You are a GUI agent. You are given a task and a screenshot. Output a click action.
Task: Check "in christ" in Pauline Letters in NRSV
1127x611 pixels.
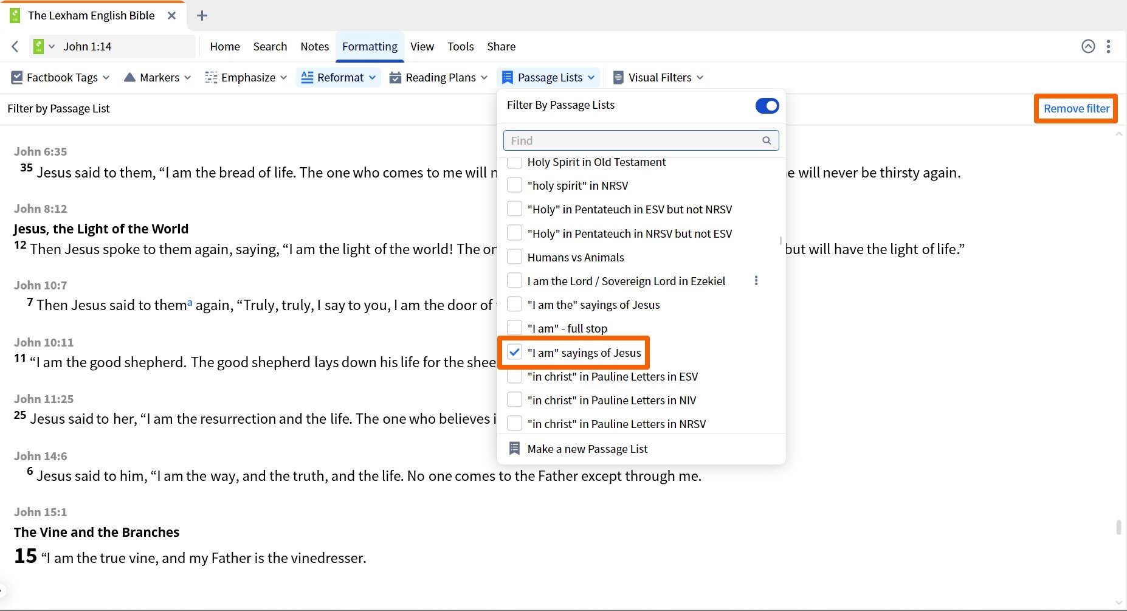514,423
